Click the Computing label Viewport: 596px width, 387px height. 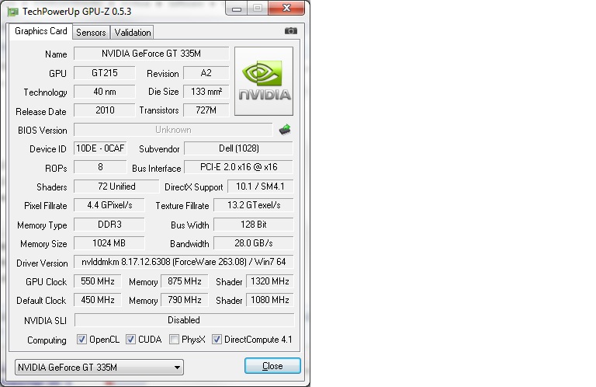click(47, 340)
